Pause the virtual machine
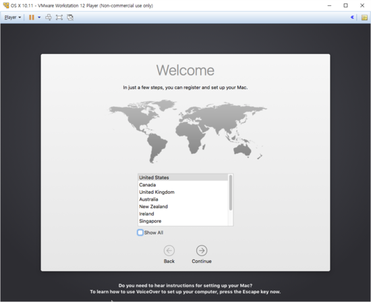The height and width of the screenshot is (302, 371). point(32,18)
